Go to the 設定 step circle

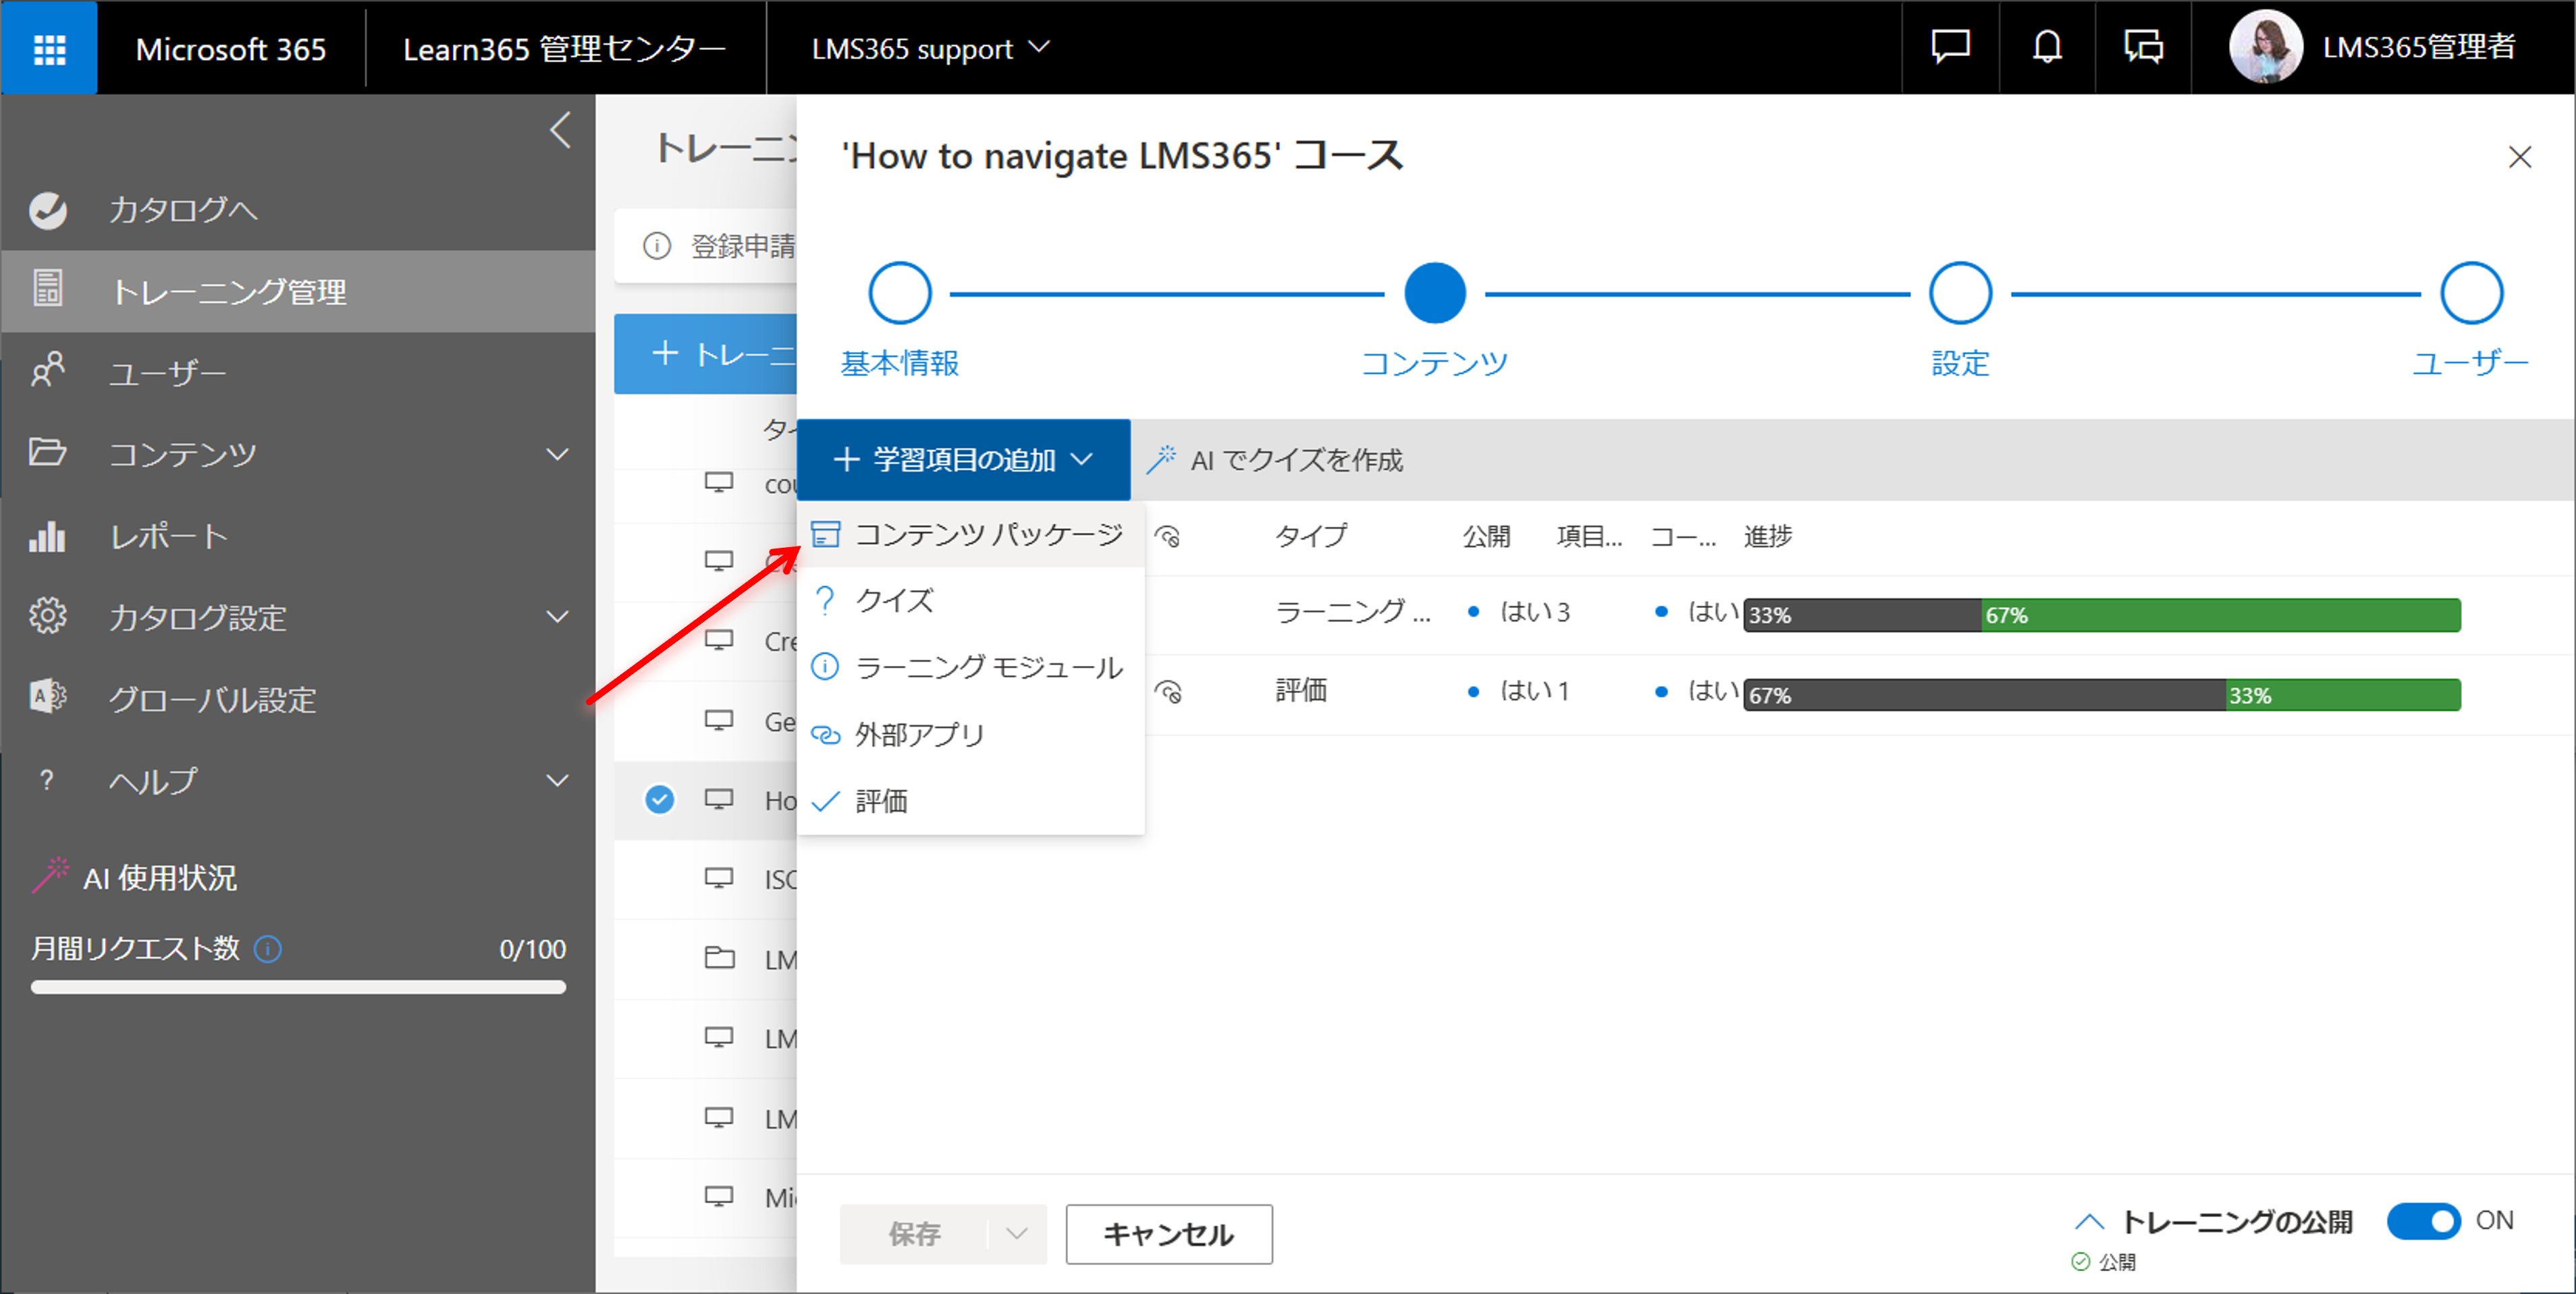coord(1960,293)
